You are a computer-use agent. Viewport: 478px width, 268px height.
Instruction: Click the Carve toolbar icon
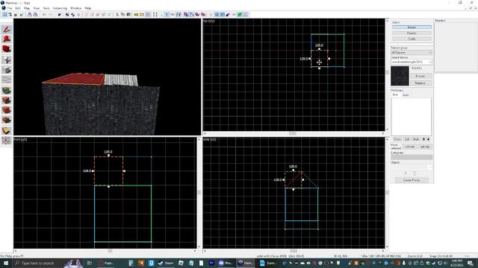[x=60, y=15]
